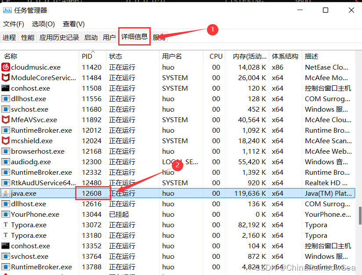Switch to the 用户 tab

[109, 37]
